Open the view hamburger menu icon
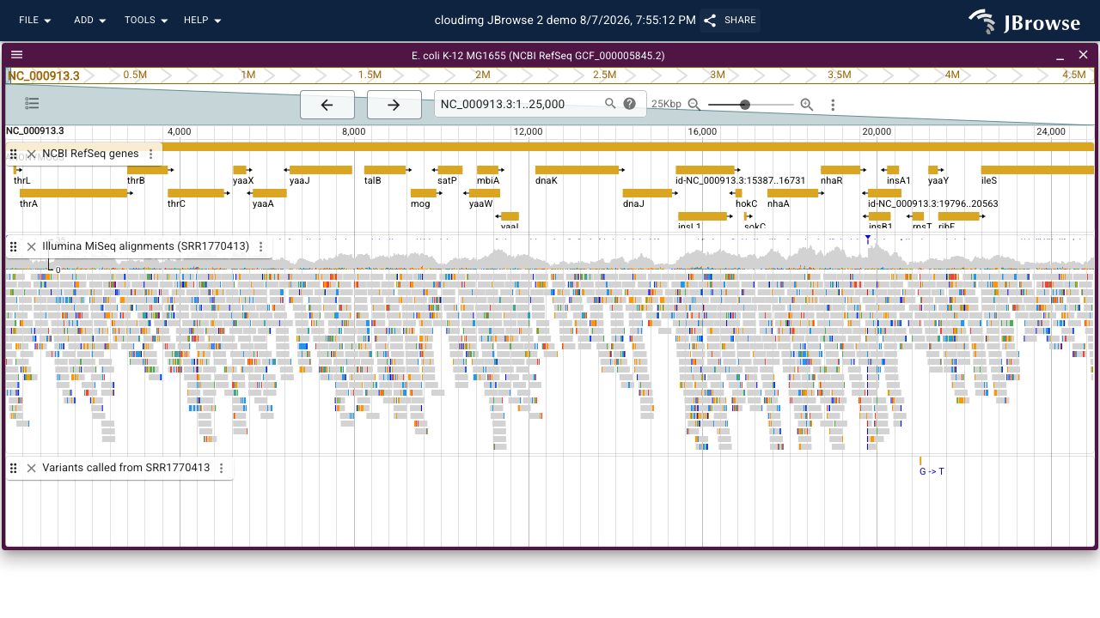 (16, 55)
